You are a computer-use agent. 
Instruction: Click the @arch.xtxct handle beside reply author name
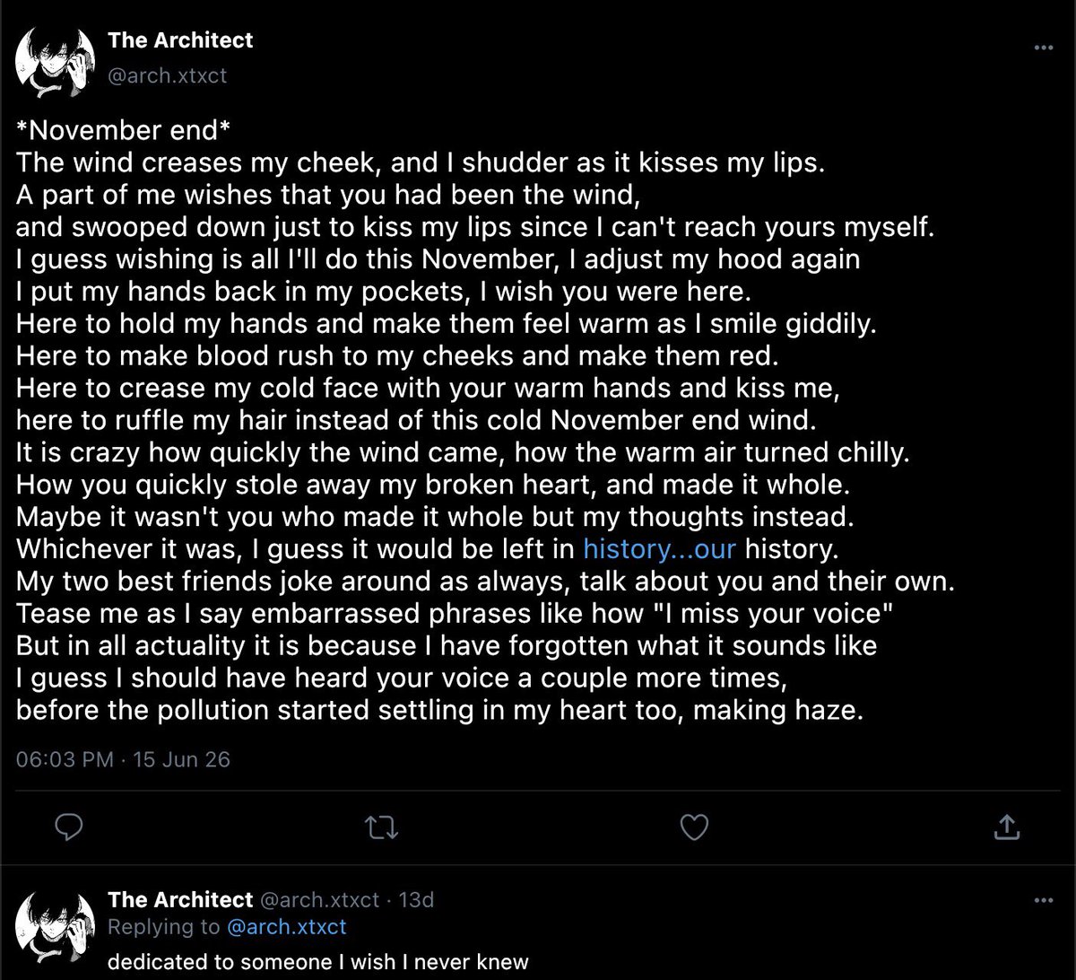tap(319, 899)
